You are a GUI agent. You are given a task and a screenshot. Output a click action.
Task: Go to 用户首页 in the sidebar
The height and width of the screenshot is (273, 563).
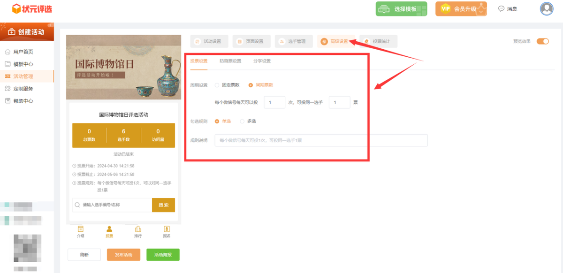pos(23,52)
